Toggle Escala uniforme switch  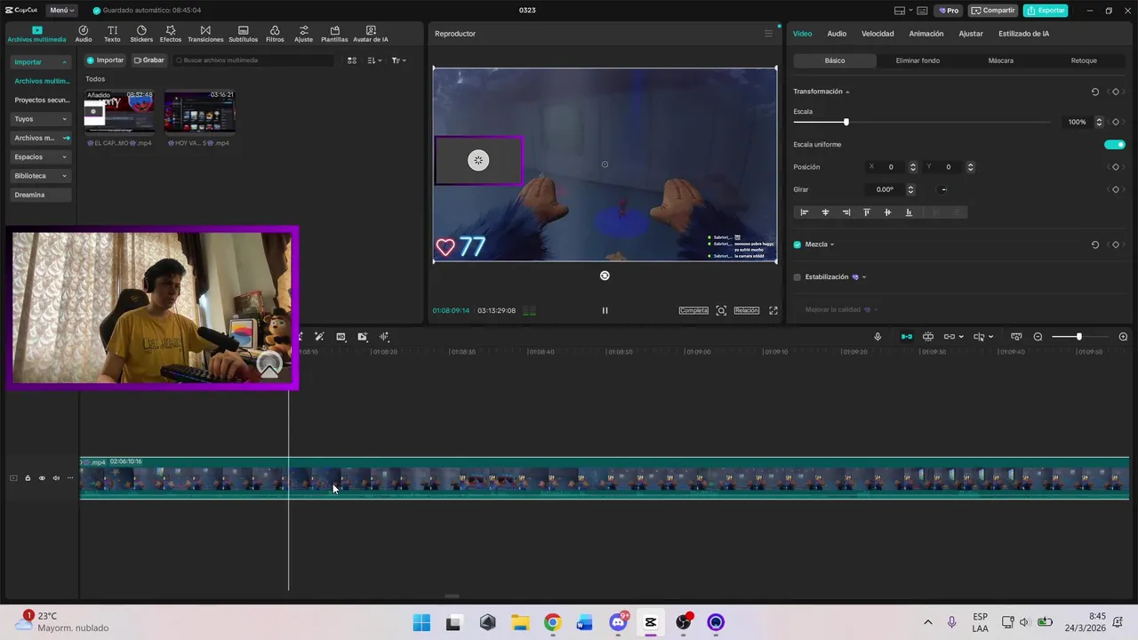[1115, 144]
